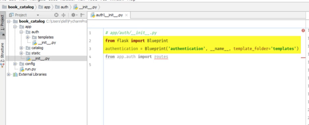Click the Blueprint import on line 2
309x125 pixels.
158,41
